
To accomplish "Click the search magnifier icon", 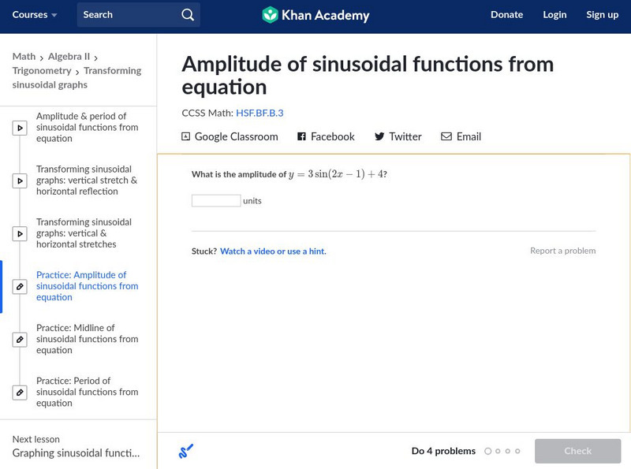I will (x=187, y=15).
